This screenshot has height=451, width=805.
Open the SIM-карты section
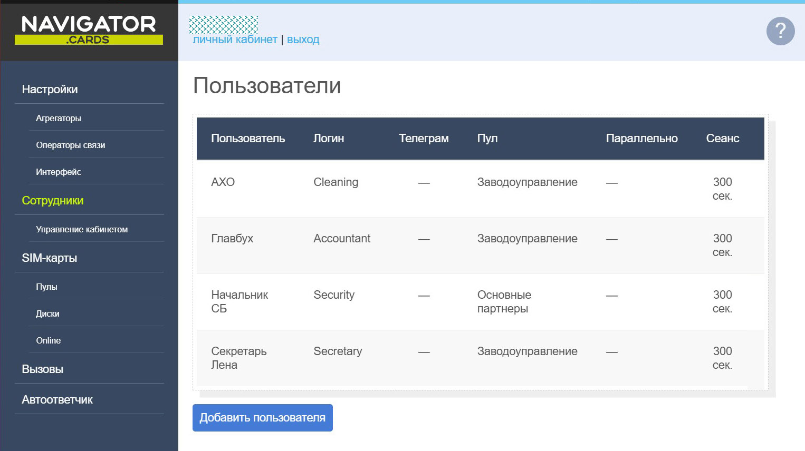click(x=50, y=258)
